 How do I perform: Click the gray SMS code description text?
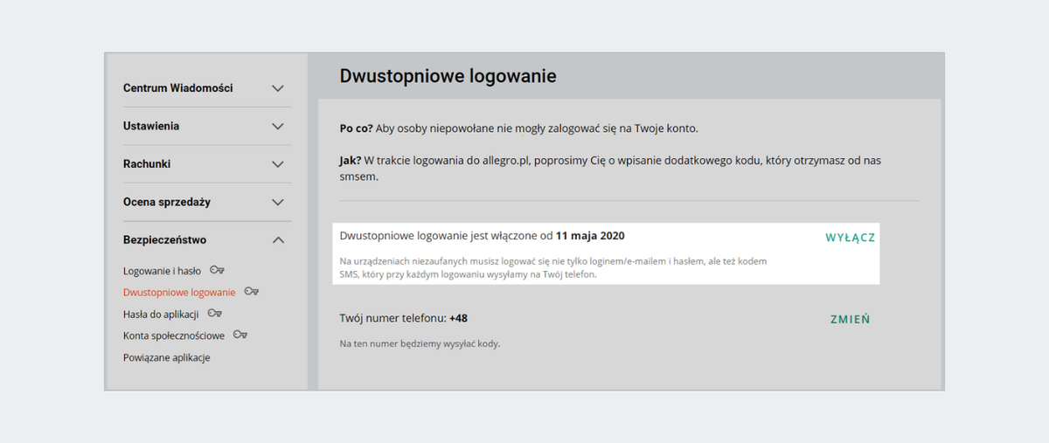click(555, 268)
